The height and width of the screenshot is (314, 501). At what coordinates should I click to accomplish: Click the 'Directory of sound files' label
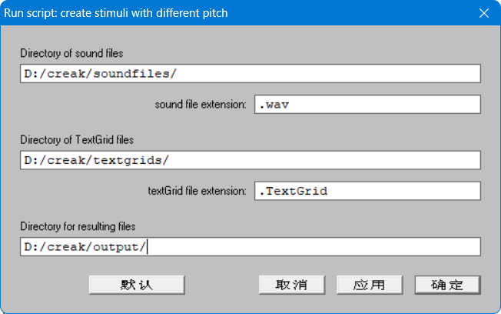(71, 53)
